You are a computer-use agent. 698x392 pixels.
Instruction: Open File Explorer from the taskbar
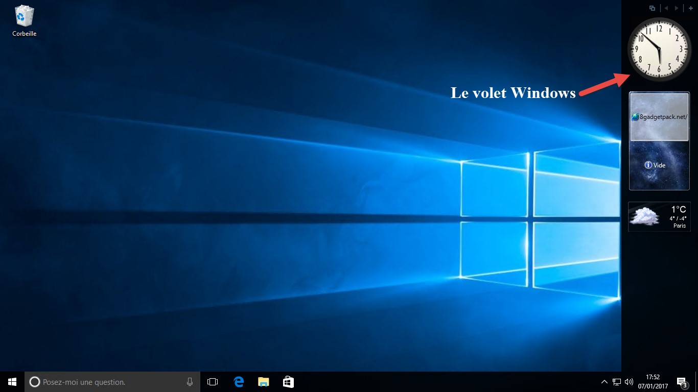click(263, 382)
